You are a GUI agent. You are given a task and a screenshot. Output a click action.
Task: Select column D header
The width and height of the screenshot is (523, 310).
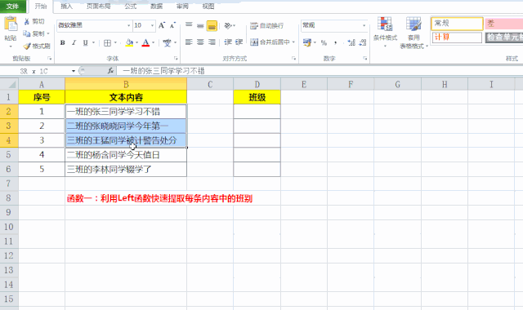point(257,84)
